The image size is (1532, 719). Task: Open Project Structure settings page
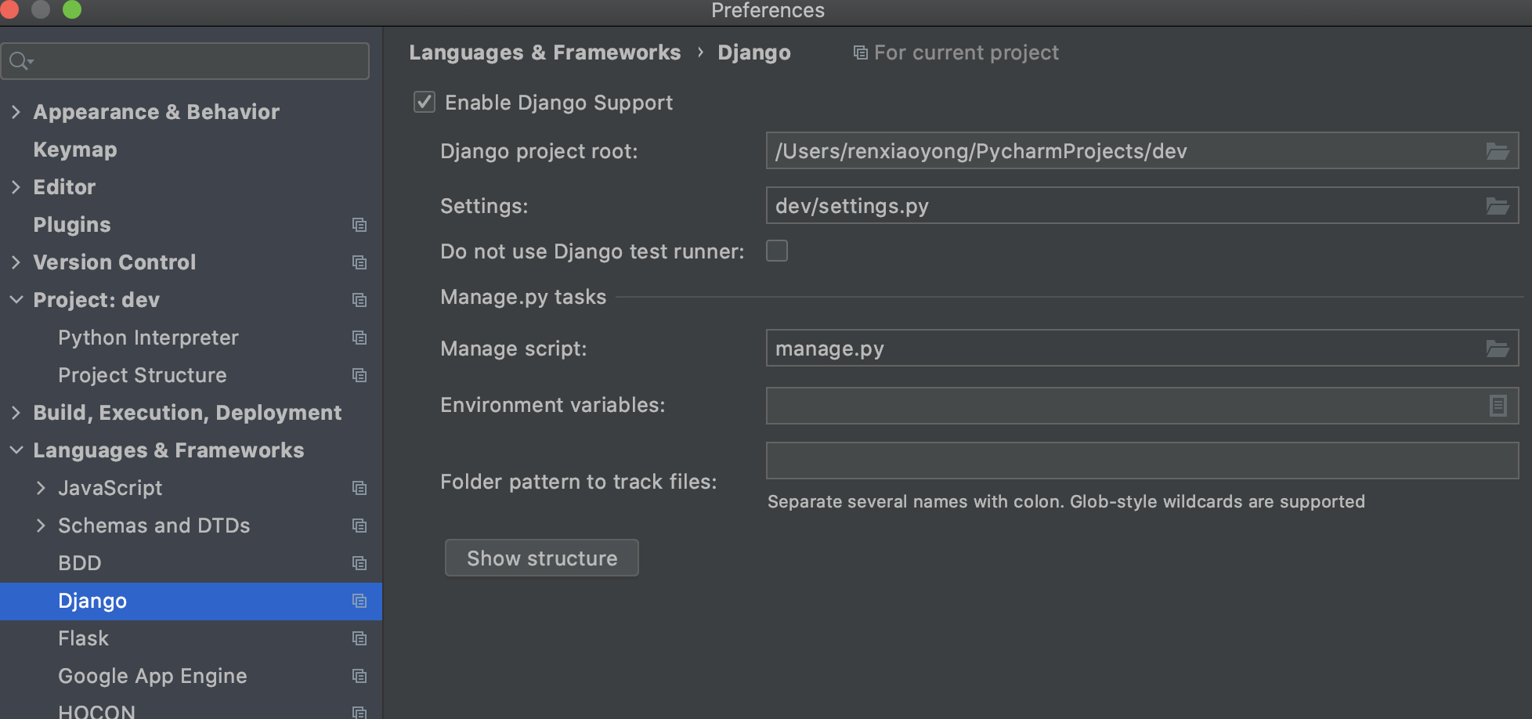click(143, 375)
